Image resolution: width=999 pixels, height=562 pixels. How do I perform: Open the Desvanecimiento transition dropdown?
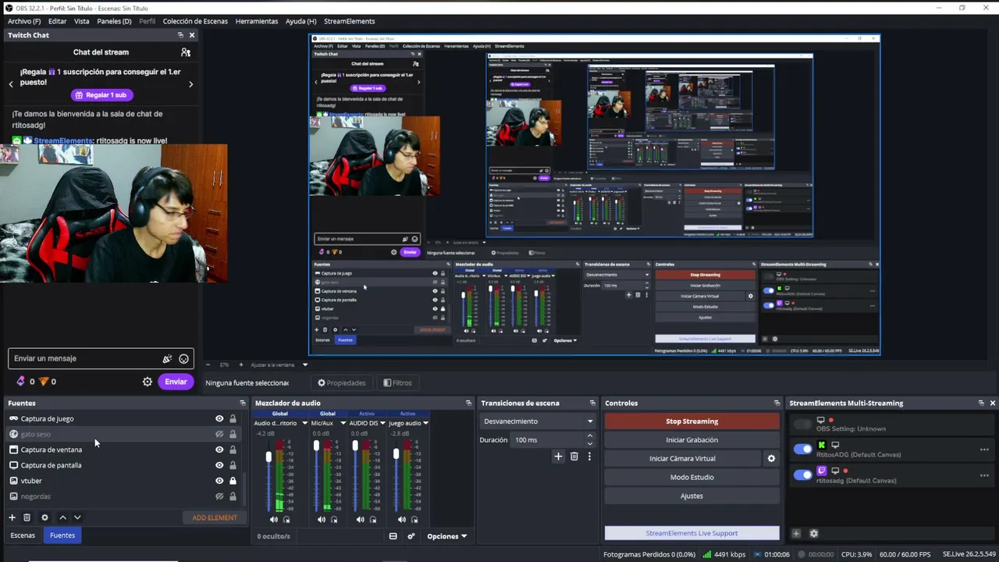[537, 421]
